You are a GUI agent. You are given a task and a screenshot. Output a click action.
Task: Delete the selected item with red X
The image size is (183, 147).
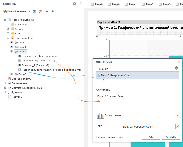pos(40,11)
